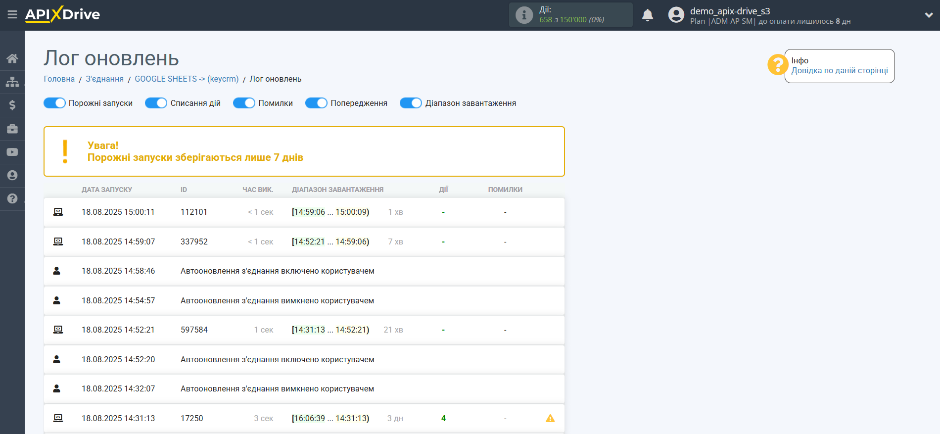This screenshot has height=434, width=940.
Task: Open the YouTube video sidebar icon
Action: [x=12, y=152]
